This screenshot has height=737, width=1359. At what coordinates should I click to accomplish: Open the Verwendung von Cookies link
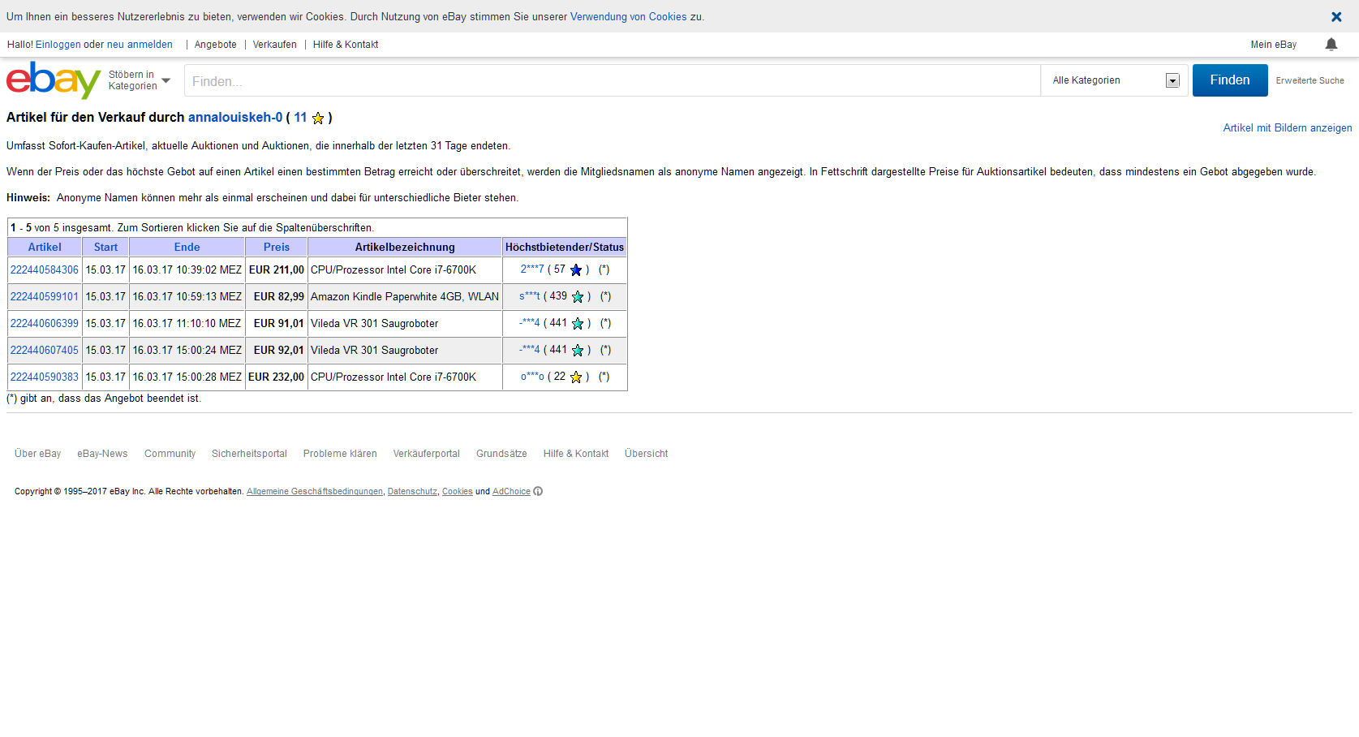click(x=628, y=16)
